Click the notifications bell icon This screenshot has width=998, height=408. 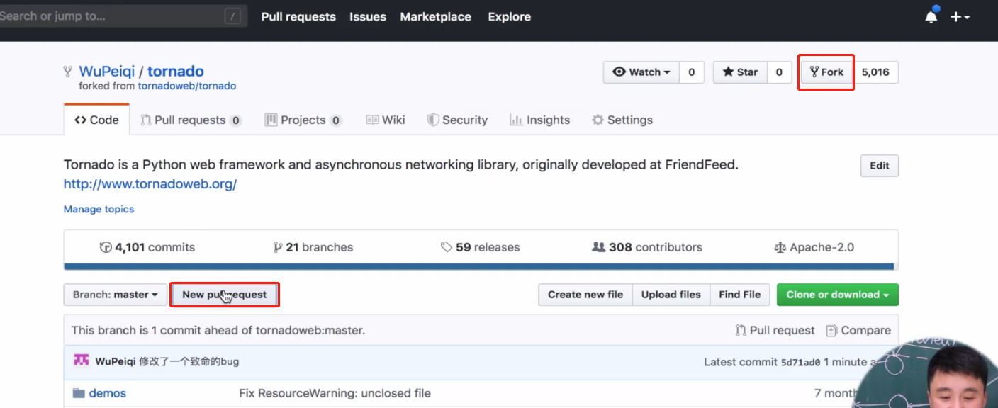click(931, 17)
